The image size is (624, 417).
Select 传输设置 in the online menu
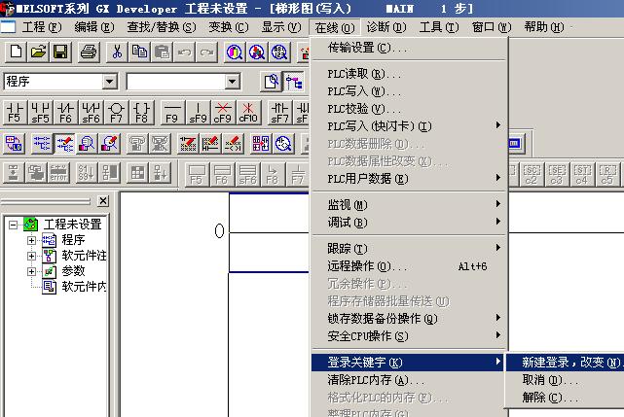pyautogui.click(x=368, y=48)
